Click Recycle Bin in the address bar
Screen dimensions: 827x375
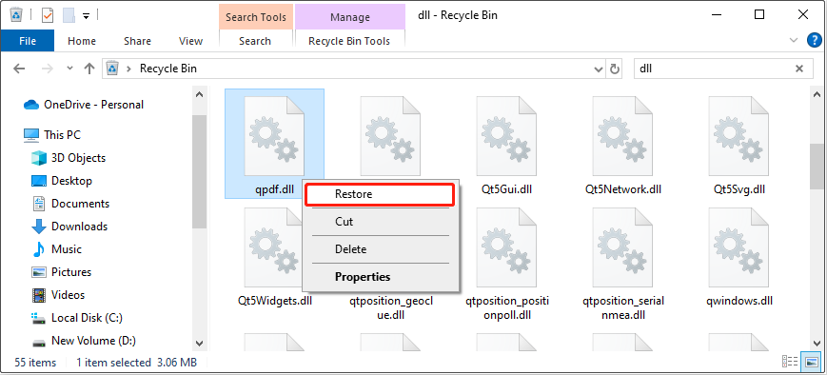tap(168, 69)
